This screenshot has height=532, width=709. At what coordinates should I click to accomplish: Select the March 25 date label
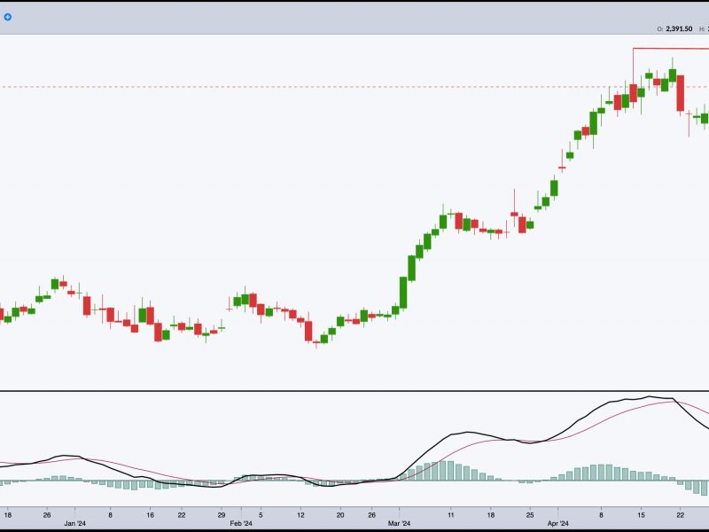530,515
